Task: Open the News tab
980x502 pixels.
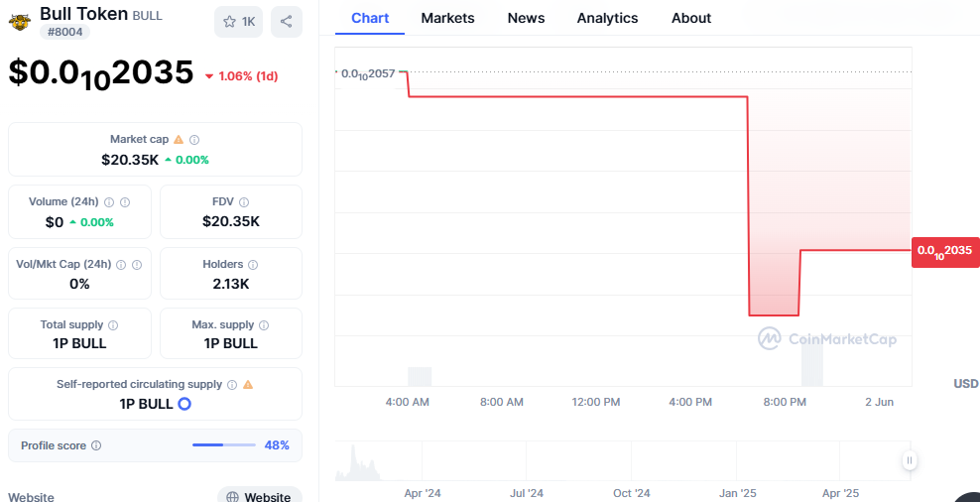Action: pyautogui.click(x=526, y=18)
